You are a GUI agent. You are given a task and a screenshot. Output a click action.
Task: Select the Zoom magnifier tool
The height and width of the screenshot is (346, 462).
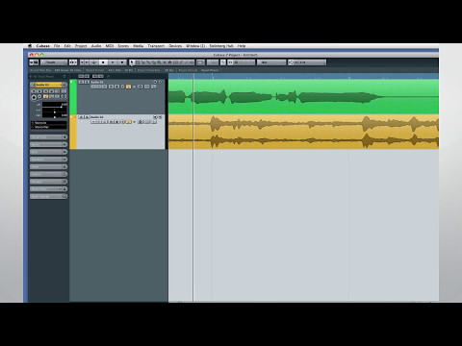[x=159, y=62]
